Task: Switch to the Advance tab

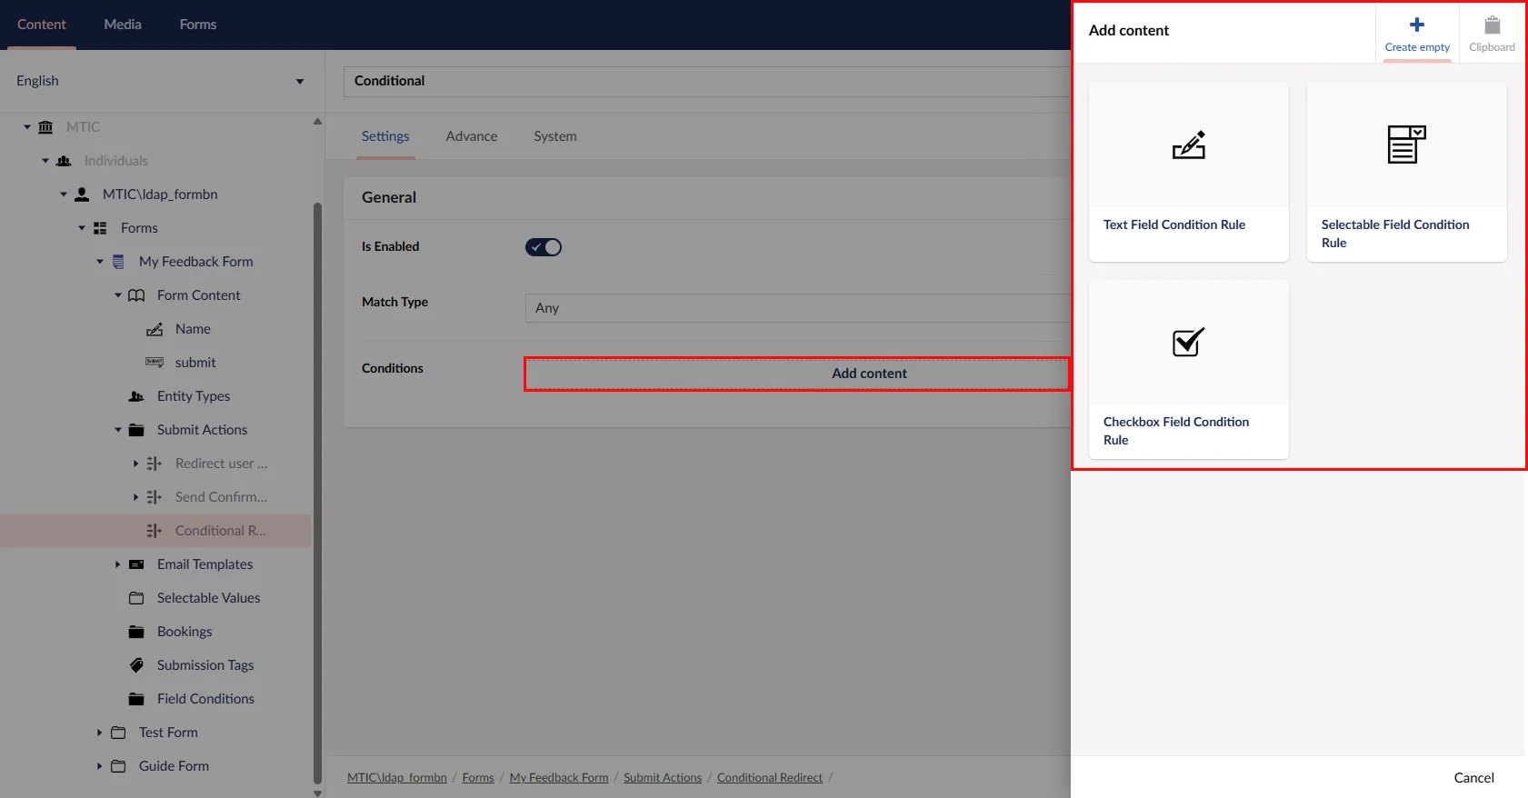Action: tap(471, 136)
